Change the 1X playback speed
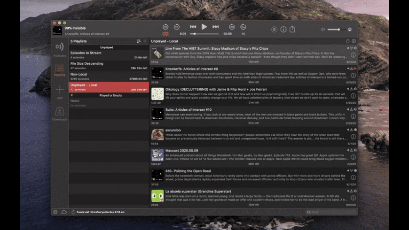Viewport: 409px width, 230px height. [243, 34]
